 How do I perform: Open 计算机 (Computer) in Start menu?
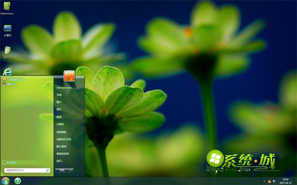[60, 124]
